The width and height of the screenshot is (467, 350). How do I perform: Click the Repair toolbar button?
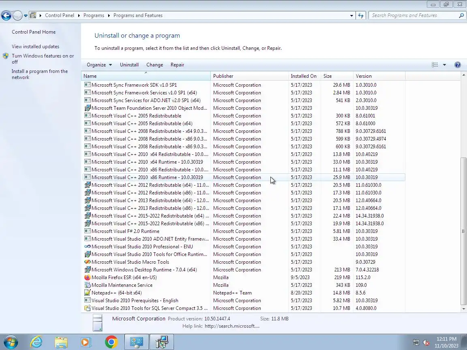[x=177, y=65]
